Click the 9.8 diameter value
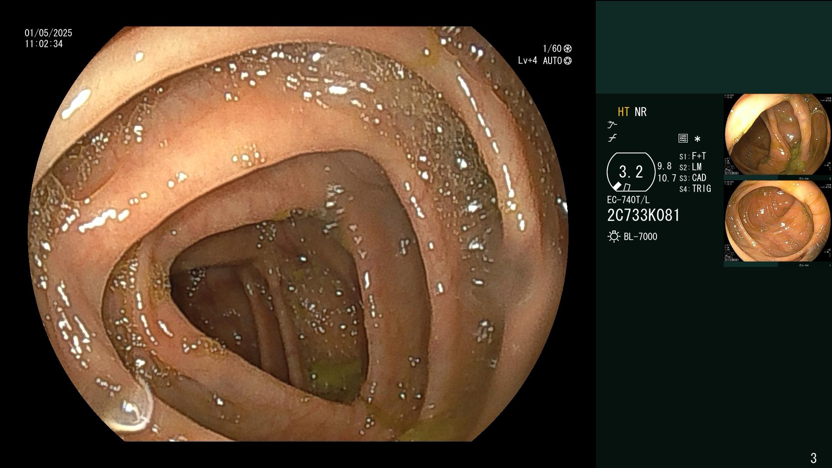 (x=664, y=166)
